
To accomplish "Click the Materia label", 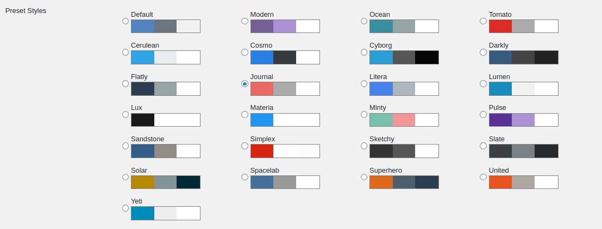I will click(262, 108).
